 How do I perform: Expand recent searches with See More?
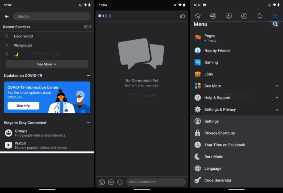(47, 64)
